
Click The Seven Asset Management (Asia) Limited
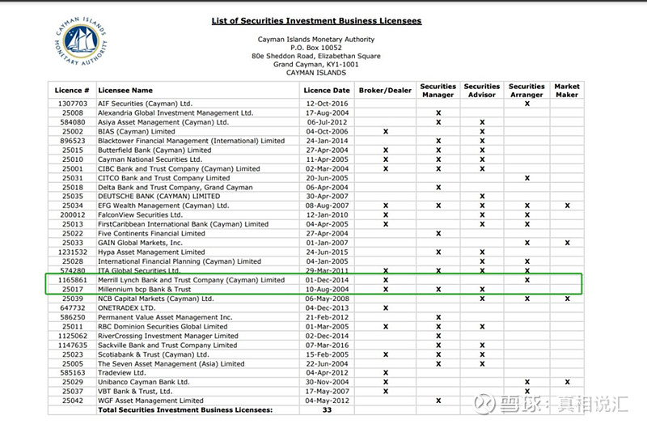point(171,364)
